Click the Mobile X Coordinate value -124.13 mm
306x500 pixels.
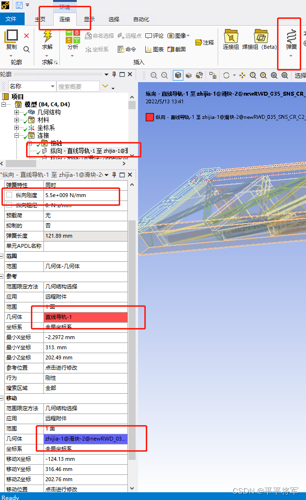pyautogui.click(x=85, y=459)
